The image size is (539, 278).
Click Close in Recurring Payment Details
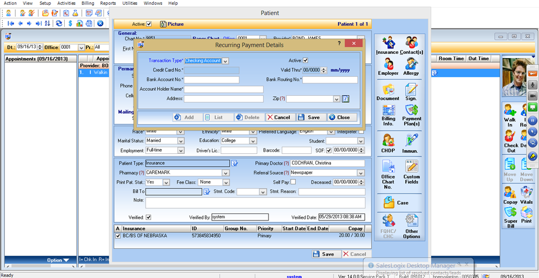pos(342,117)
